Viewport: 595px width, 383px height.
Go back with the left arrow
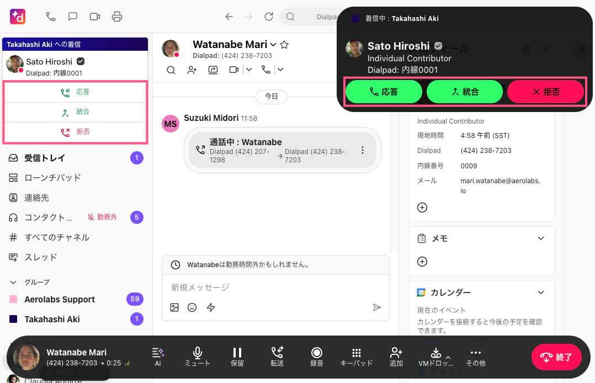pos(229,17)
